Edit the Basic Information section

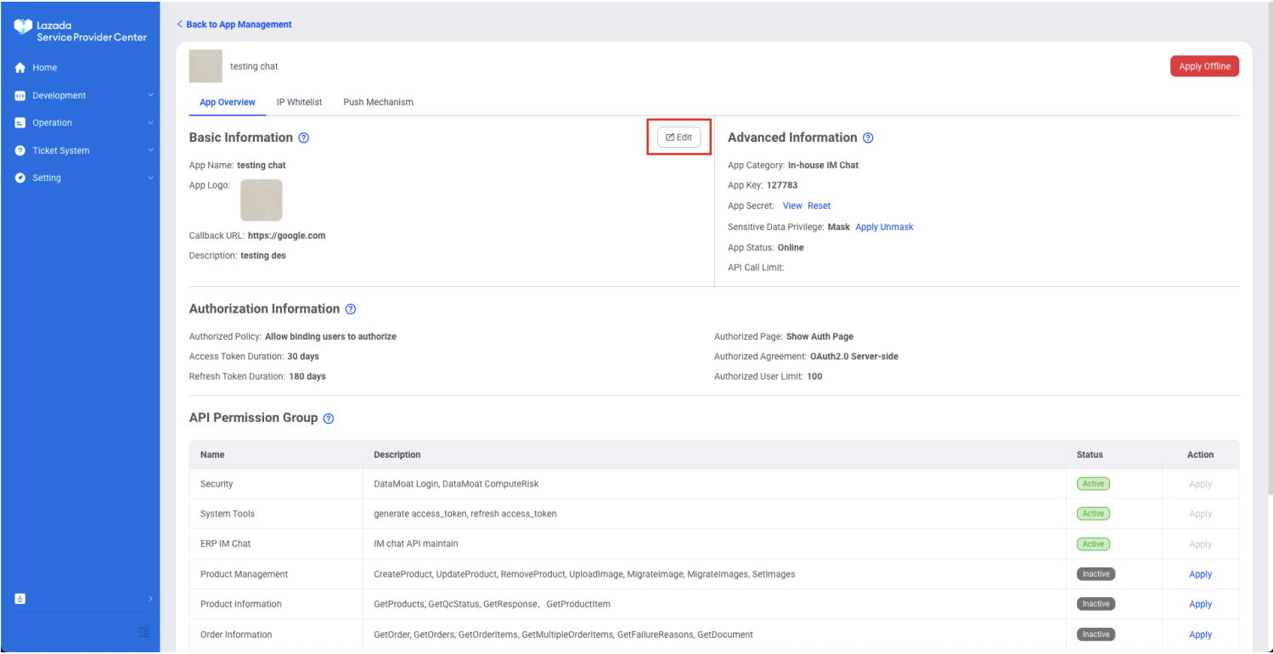click(679, 138)
